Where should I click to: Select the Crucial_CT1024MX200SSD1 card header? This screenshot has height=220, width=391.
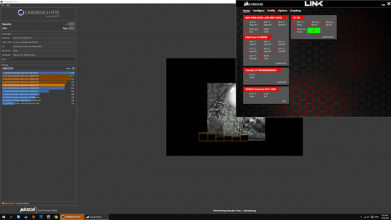[x=262, y=70]
